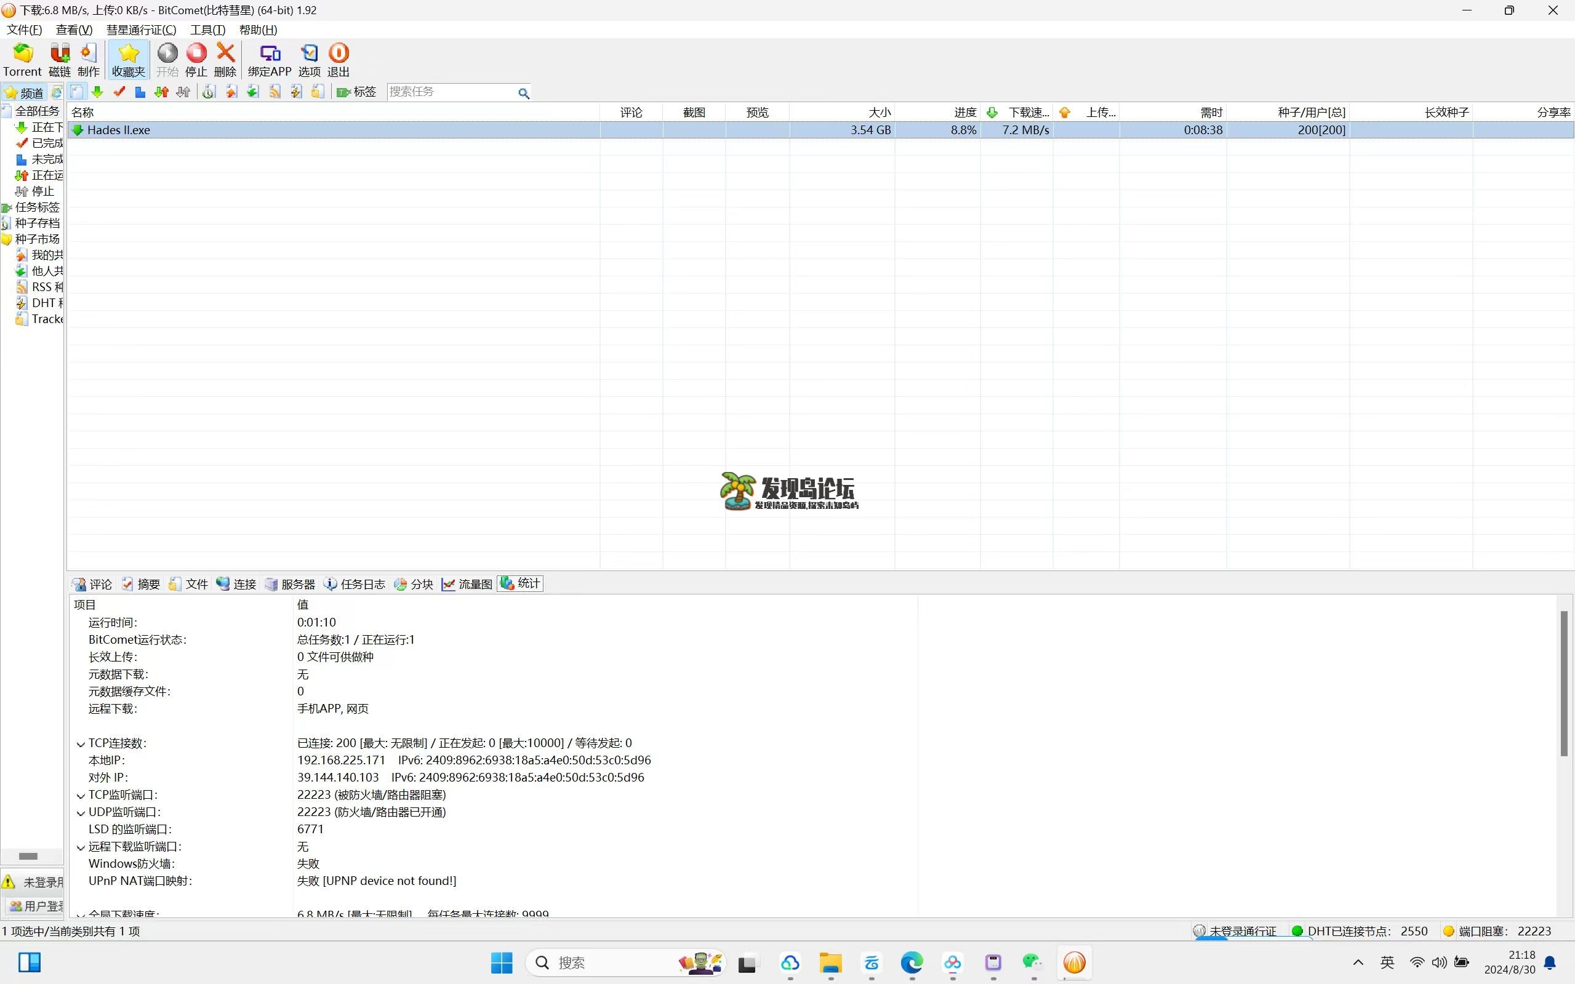1575x984 pixels.
Task: Click the Delete task icon
Action: pos(225,59)
